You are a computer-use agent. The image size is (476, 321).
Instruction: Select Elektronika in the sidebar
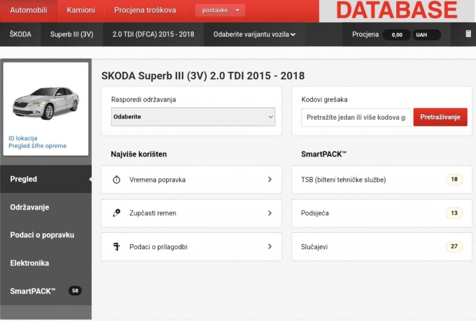(x=46, y=263)
